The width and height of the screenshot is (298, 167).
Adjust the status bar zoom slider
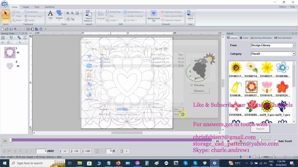tap(284, 157)
